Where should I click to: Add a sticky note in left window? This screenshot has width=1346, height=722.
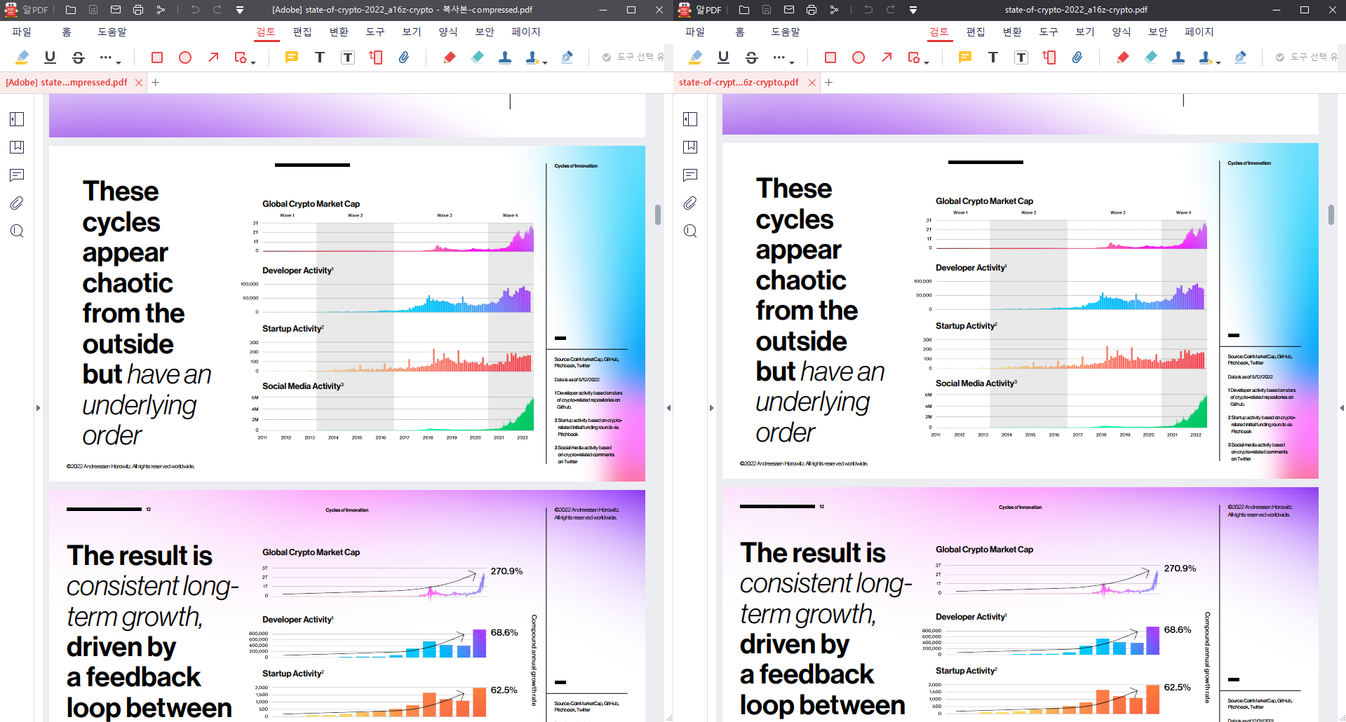(x=292, y=57)
